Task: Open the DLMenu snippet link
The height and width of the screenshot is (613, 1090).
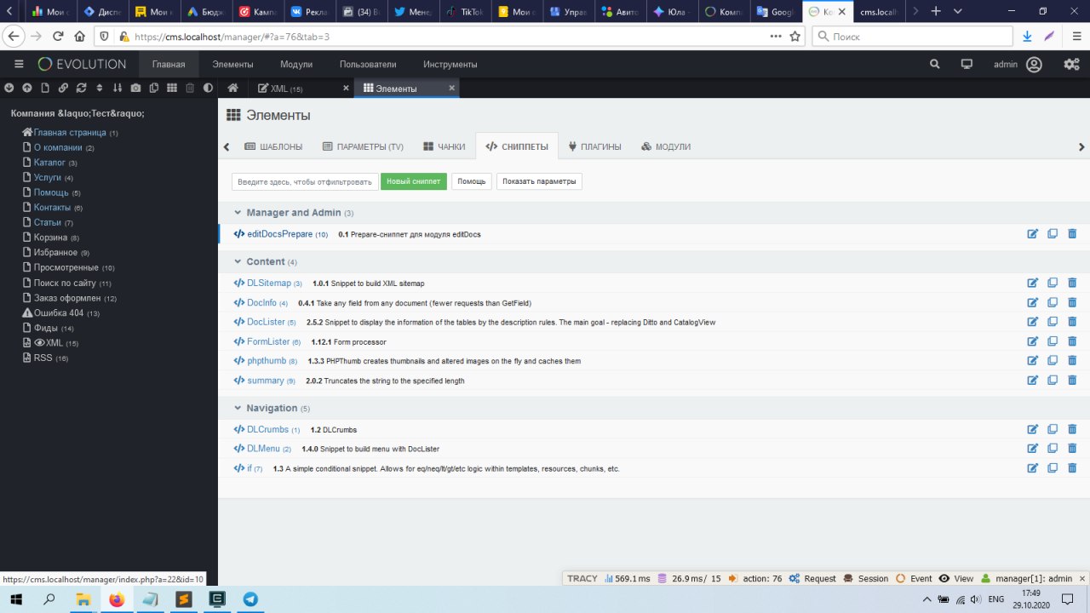Action: [263, 449]
